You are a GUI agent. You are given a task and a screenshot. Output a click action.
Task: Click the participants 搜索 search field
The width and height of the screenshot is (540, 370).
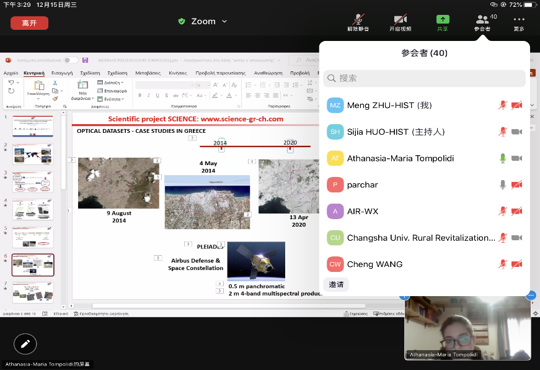click(x=424, y=78)
